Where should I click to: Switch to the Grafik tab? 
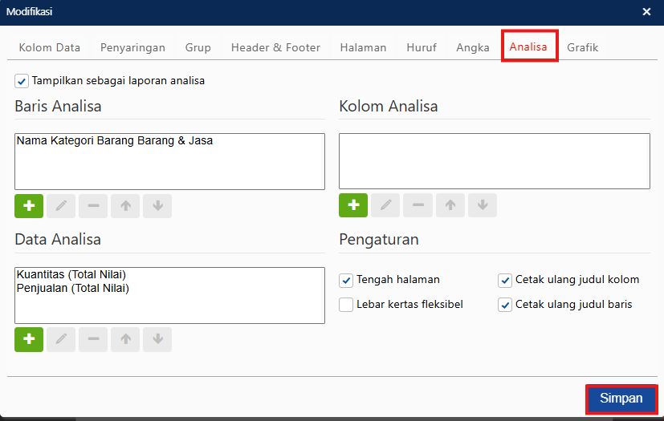[582, 47]
